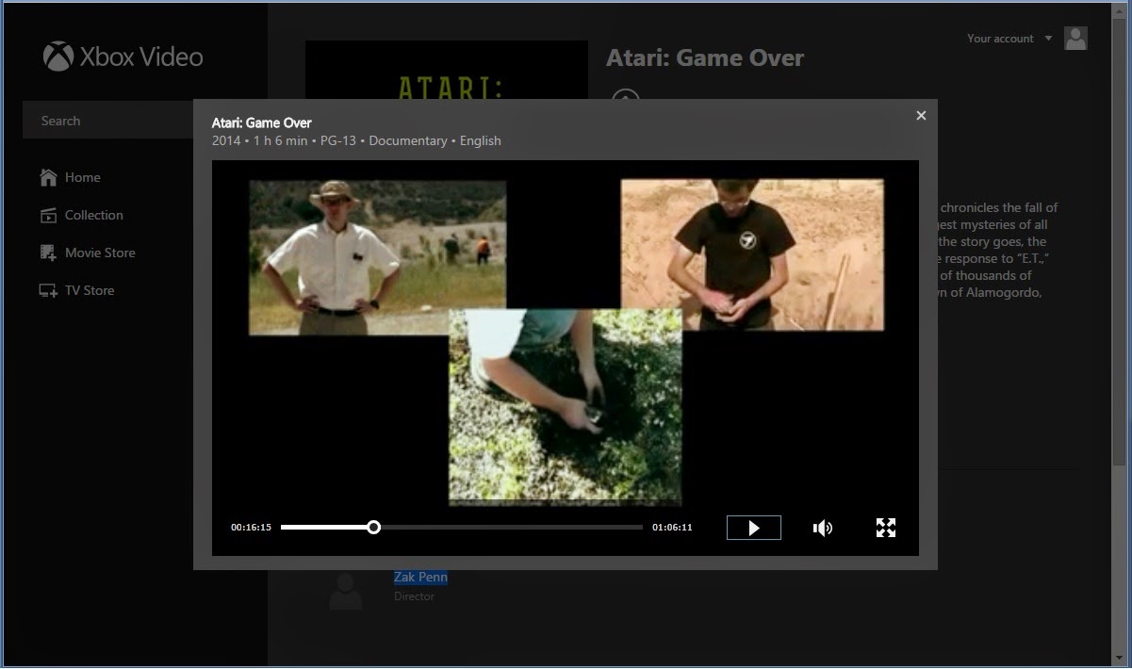Click the elapsed time 00:16:15
Image resolution: width=1132 pixels, height=669 pixels.
[251, 528]
